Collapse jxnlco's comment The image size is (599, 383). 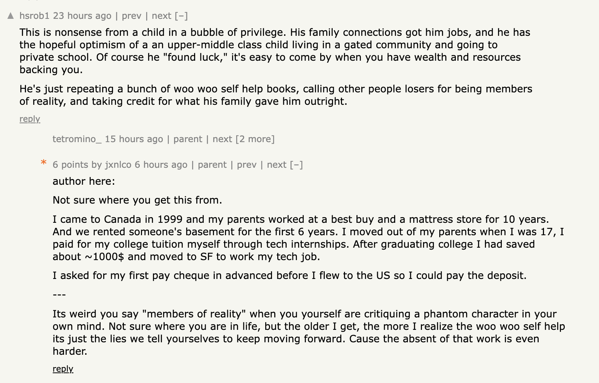(296, 165)
